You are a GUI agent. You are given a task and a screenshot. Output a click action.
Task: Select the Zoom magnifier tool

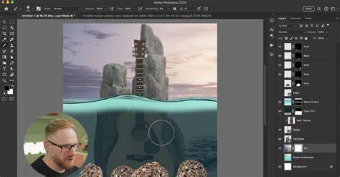click(4, 81)
